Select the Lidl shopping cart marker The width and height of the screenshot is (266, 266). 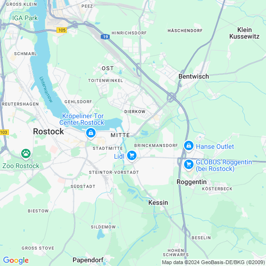132,156
